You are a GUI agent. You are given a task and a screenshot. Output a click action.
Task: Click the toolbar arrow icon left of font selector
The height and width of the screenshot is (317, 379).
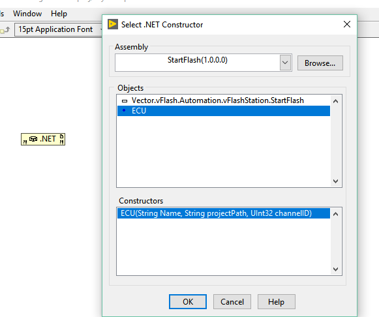click(5, 30)
